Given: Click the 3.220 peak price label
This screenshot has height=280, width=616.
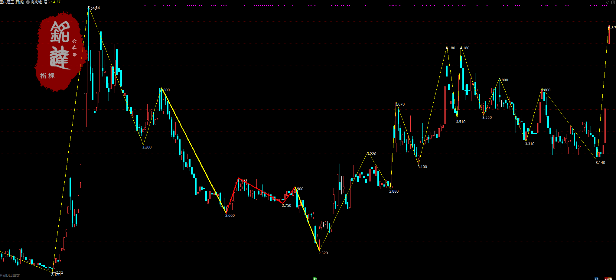Looking at the screenshot, I should point(372,154).
